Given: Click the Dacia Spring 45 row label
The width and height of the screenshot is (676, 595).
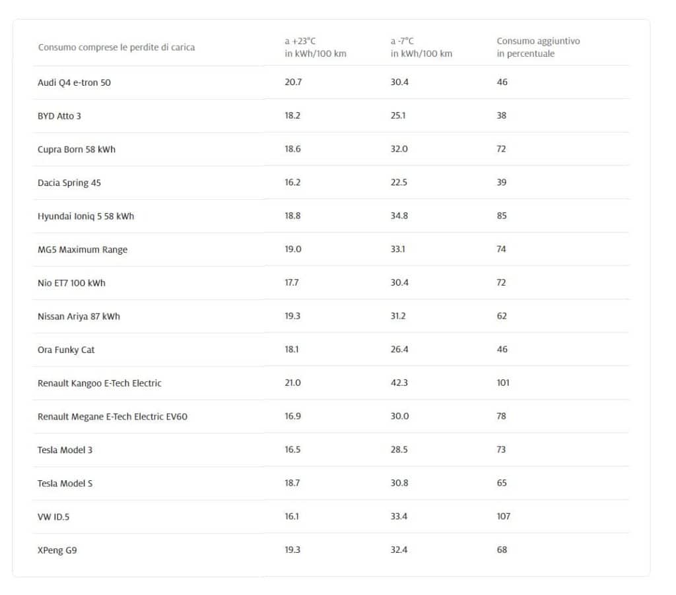Looking at the screenshot, I should (69, 183).
